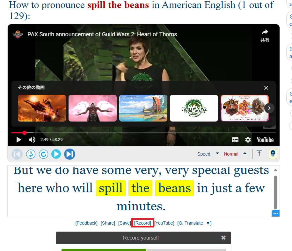Increase playback speed arrow
The width and height of the screenshot is (292, 251).
tap(245, 154)
